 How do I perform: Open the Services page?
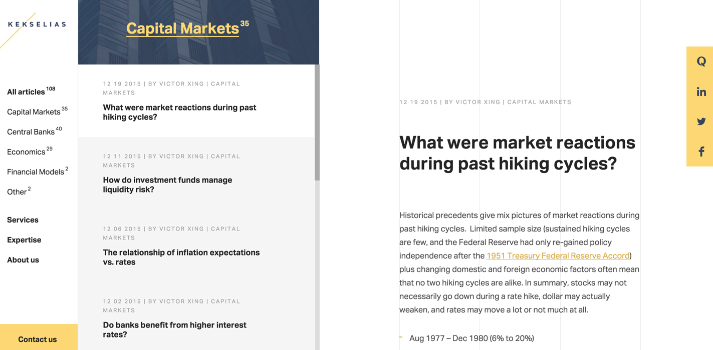[x=23, y=219]
